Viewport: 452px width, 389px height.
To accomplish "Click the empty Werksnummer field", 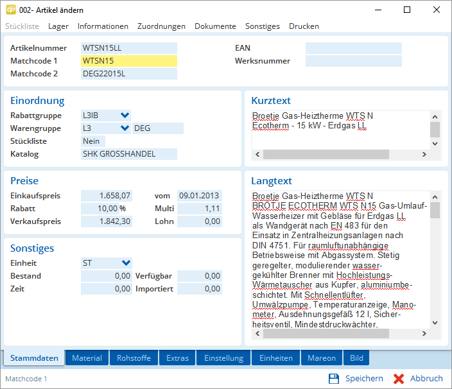I will coord(354,61).
